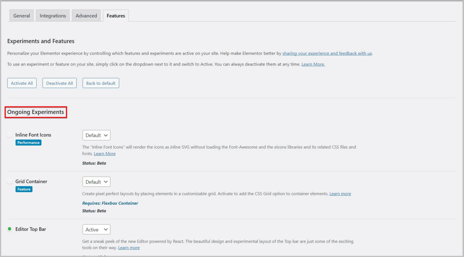Screen dimensions: 464x257
Task: Go to the Advanced tab
Action: (86, 16)
